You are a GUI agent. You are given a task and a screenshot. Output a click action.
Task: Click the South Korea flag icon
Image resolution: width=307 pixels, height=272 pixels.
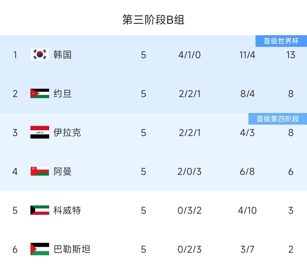point(40,55)
